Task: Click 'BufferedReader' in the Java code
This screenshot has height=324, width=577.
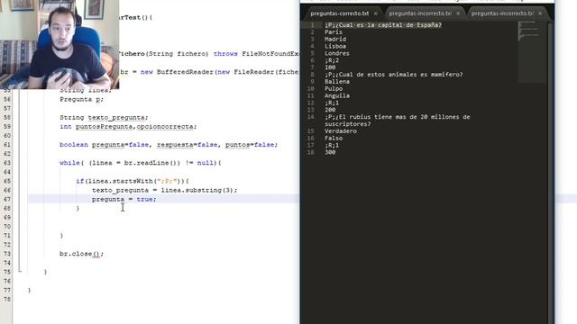Action: (x=185, y=72)
